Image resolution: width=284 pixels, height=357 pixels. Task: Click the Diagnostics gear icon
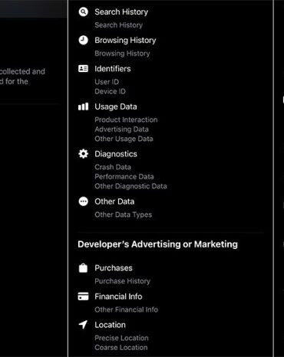[x=83, y=154]
